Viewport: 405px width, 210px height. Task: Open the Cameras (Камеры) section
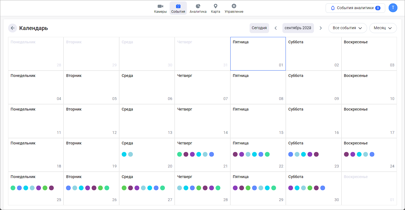(160, 8)
